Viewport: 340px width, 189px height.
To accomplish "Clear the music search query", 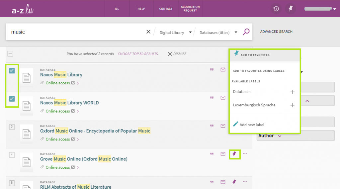I will [148, 32].
